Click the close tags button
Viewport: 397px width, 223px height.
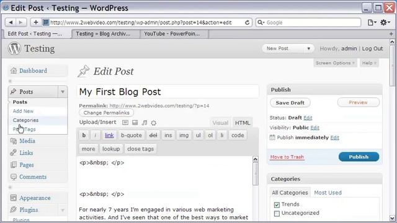[141, 149]
